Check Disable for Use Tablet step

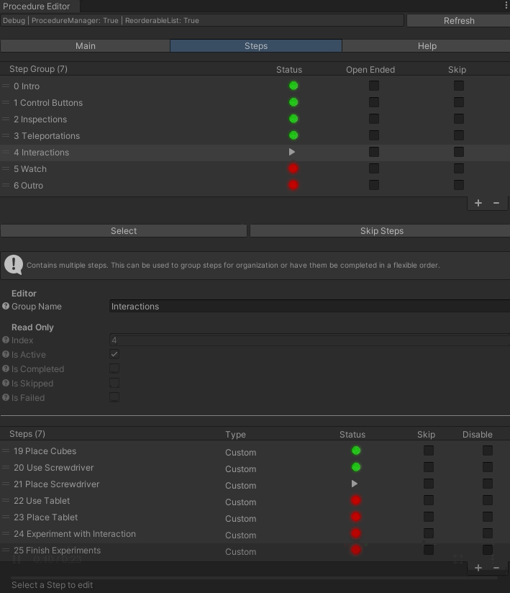[x=488, y=500]
